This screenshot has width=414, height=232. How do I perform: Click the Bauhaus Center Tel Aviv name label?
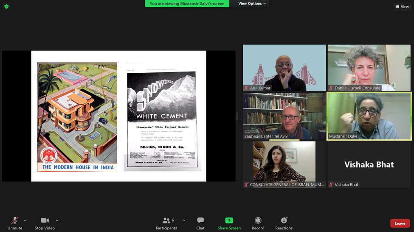[x=266, y=136]
